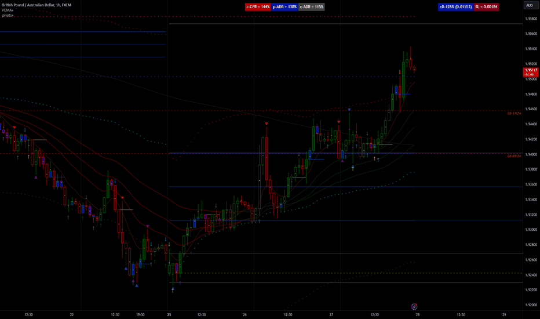Image resolution: width=540 pixels, height=319 pixels.
Task: Click the 1.93000 price scale value
Action: [x=531, y=229]
